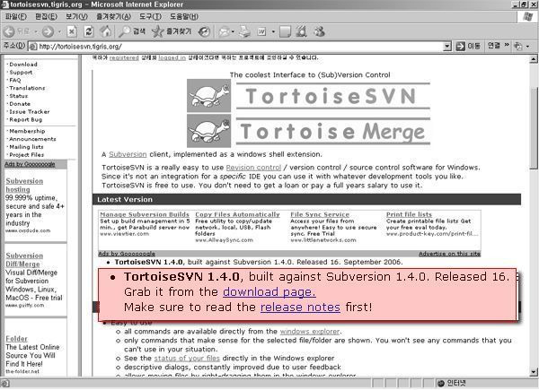Click the Copy Files Automatically ad
Viewport: 539px width, 390px height.
[237, 214]
